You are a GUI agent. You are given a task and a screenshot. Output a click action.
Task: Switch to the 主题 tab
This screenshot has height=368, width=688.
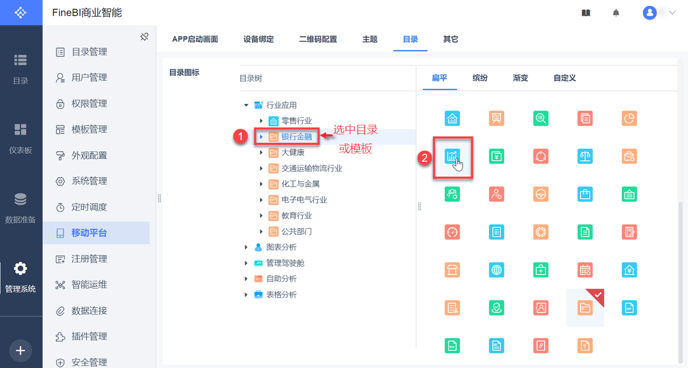click(x=370, y=39)
